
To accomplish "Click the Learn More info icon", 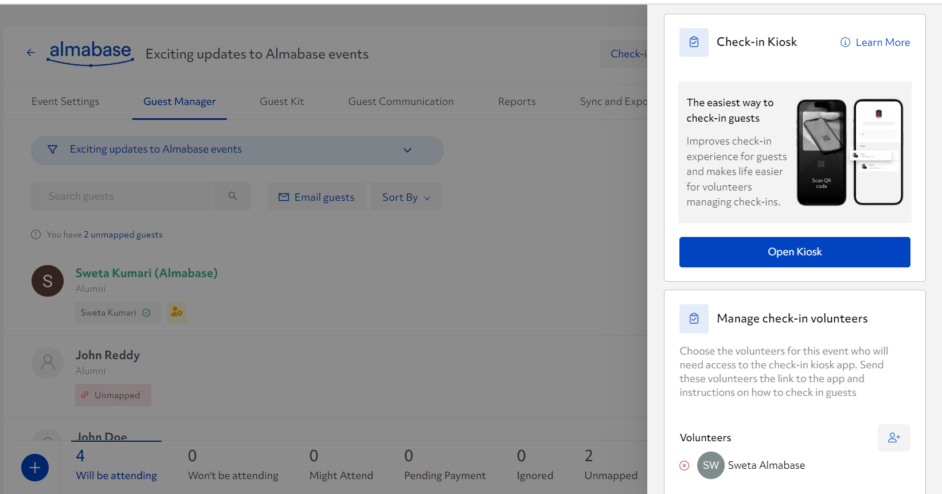I will pos(845,42).
